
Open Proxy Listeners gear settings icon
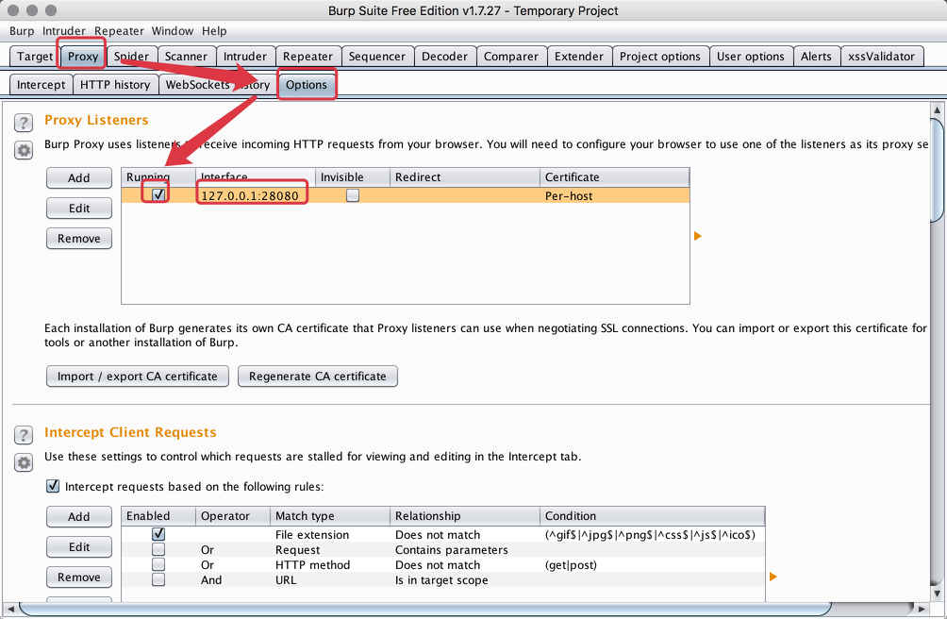[24, 150]
